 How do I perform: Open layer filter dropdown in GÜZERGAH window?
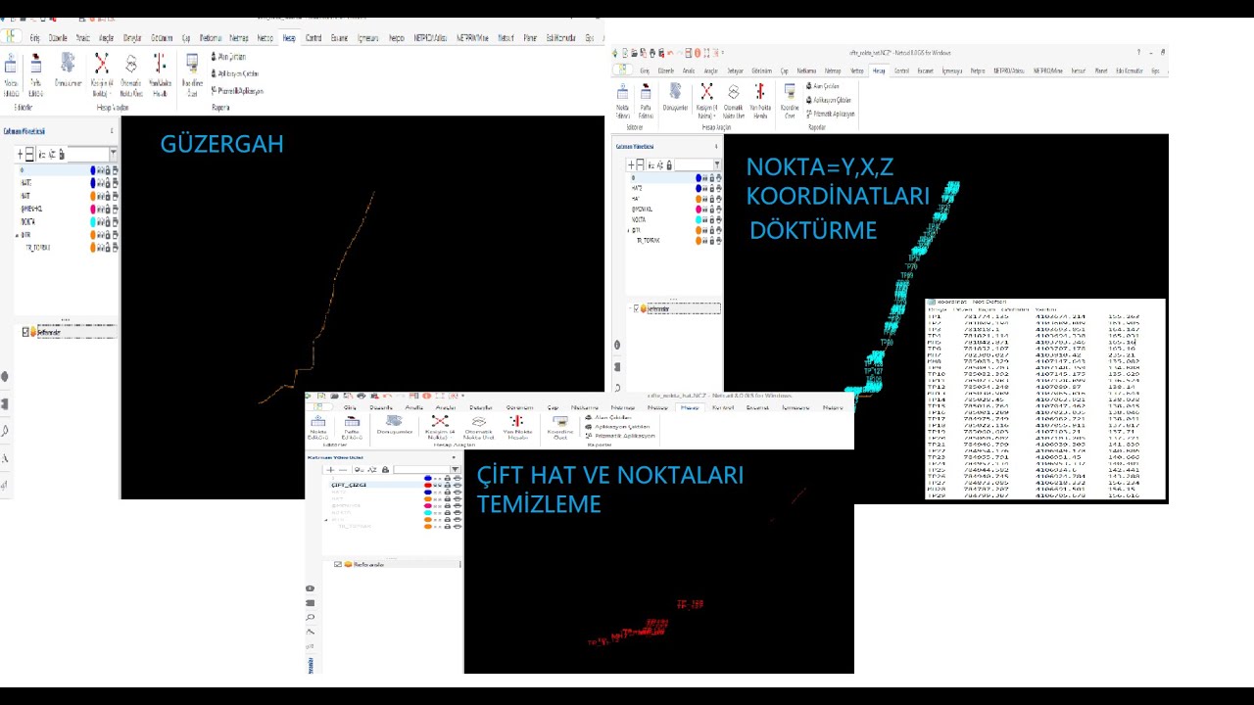(x=114, y=153)
